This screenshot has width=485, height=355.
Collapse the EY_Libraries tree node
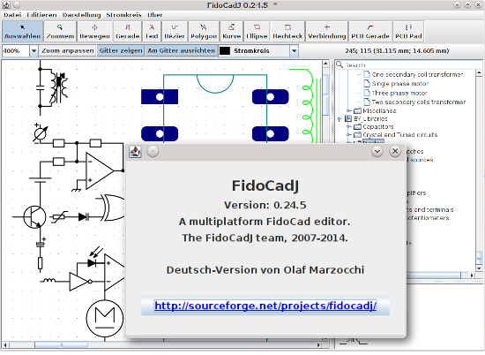(339, 119)
